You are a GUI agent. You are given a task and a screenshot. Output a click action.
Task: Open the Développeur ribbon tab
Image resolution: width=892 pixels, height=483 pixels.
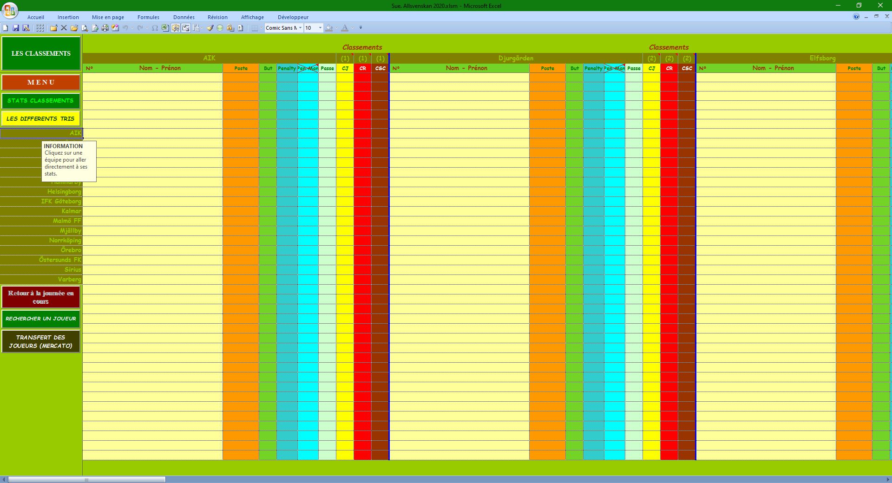pyautogui.click(x=293, y=17)
